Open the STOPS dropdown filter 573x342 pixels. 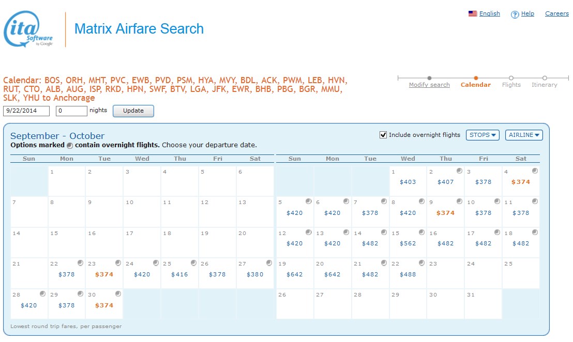(482, 135)
